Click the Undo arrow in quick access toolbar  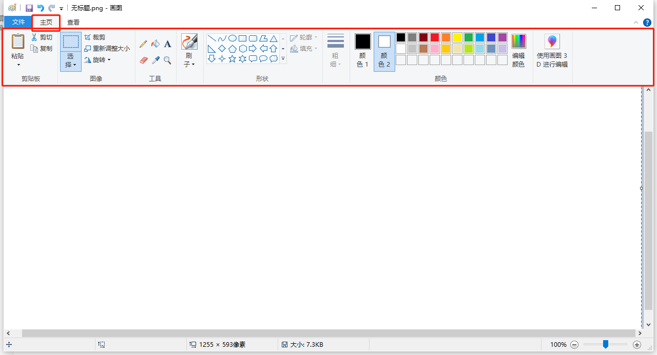click(41, 8)
